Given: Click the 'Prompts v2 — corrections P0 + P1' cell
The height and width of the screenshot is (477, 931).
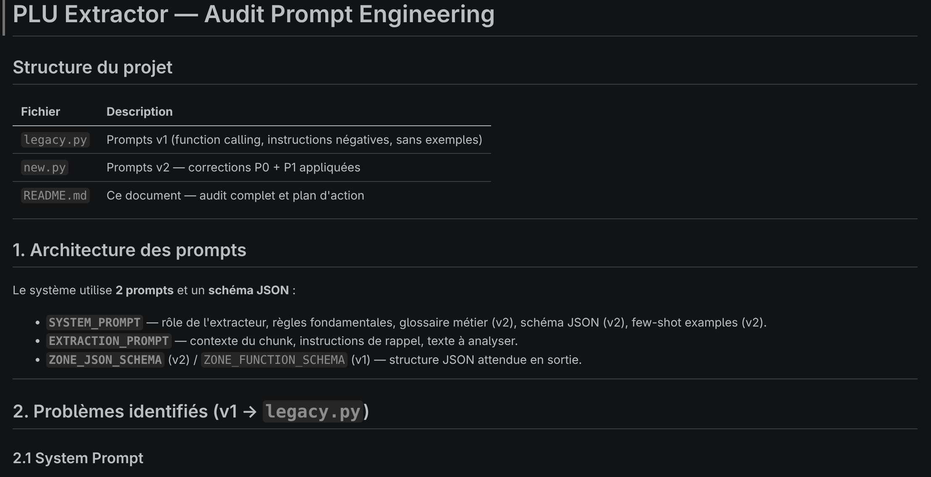Looking at the screenshot, I should 233,168.
